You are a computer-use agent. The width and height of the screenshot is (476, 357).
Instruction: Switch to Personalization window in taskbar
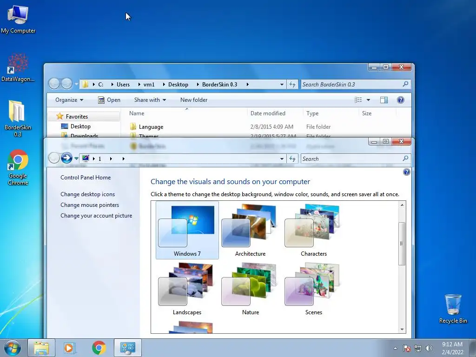127,348
